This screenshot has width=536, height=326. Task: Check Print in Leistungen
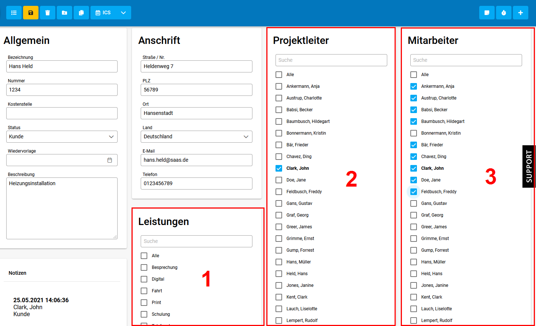click(144, 303)
